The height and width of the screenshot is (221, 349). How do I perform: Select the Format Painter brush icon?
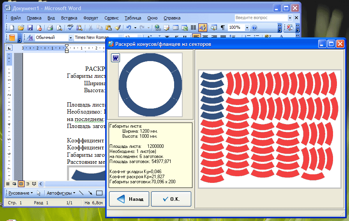pyautogui.click(x=118, y=28)
